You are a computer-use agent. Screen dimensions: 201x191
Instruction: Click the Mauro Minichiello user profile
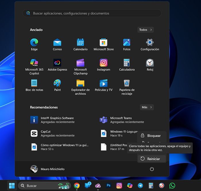point(47,169)
